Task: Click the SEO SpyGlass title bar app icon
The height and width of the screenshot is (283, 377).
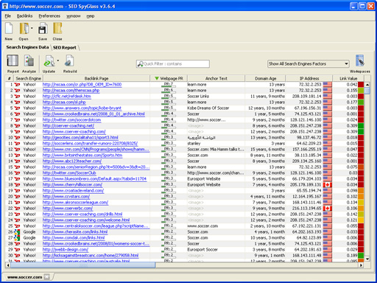Action: click(x=5, y=6)
